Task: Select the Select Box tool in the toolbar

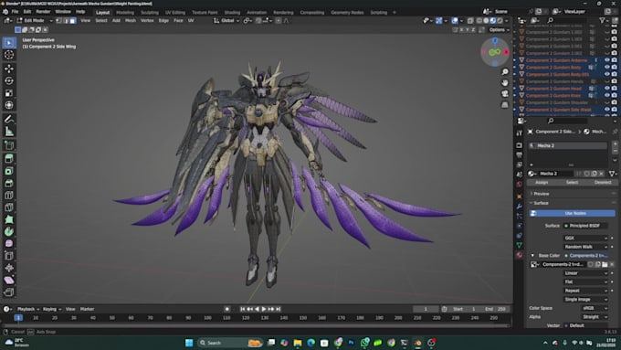Action: 9,42
